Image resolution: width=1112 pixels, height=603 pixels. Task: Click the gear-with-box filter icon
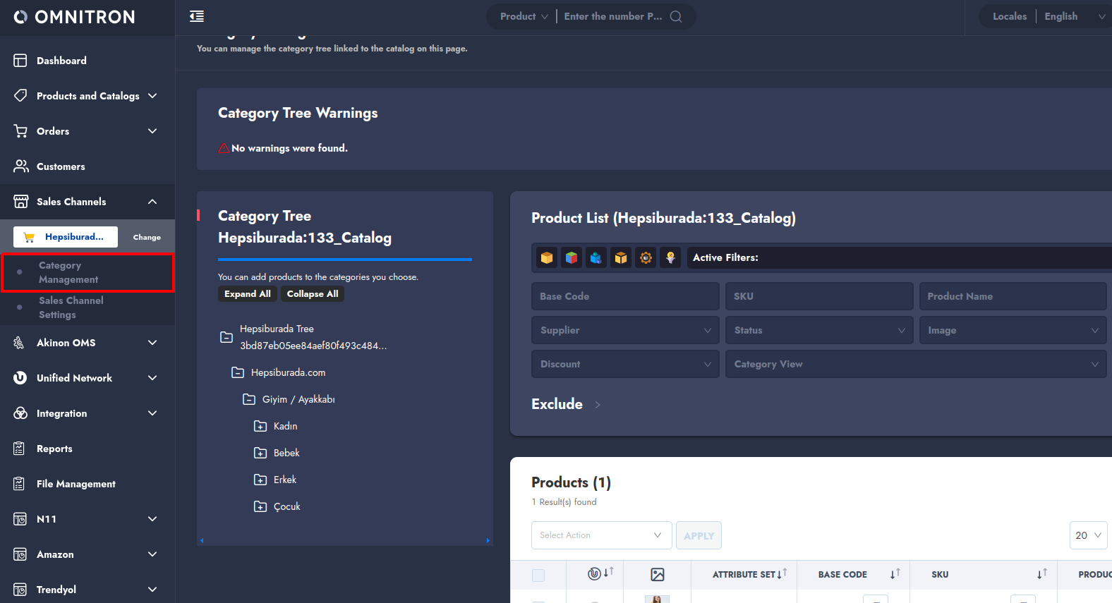(646, 258)
